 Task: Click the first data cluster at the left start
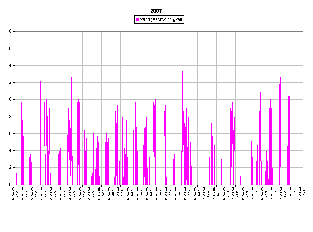22,144
